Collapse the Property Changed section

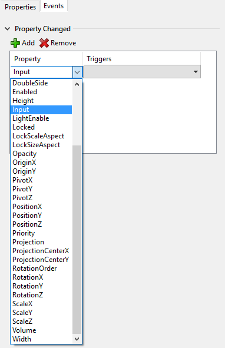pos(7,29)
